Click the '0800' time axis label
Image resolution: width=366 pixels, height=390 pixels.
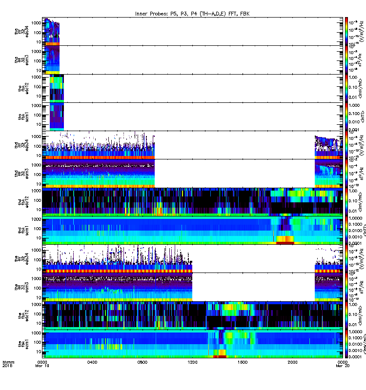[x=142, y=362]
